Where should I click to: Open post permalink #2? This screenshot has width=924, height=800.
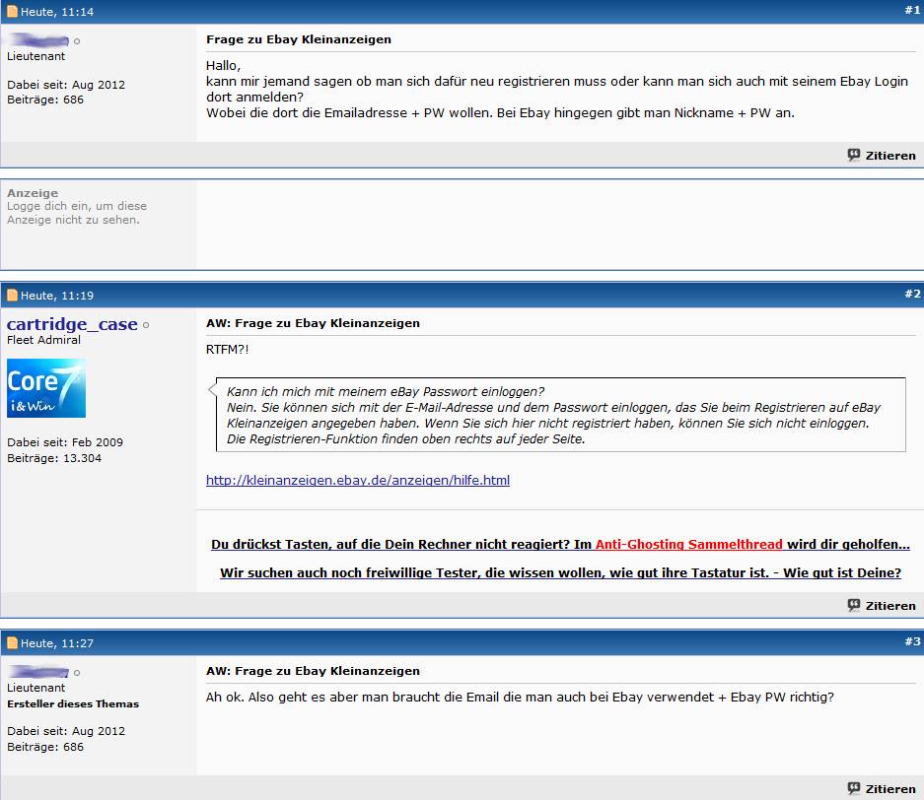click(912, 294)
